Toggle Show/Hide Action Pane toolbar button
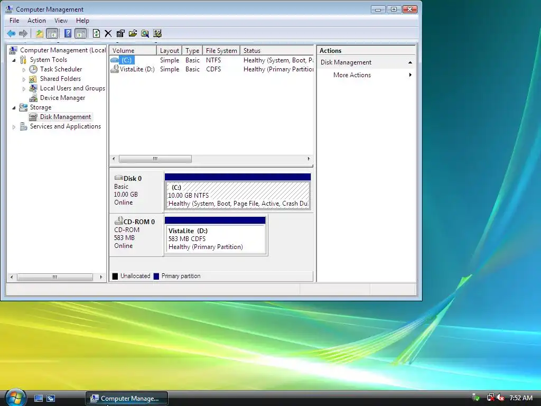 (80, 33)
